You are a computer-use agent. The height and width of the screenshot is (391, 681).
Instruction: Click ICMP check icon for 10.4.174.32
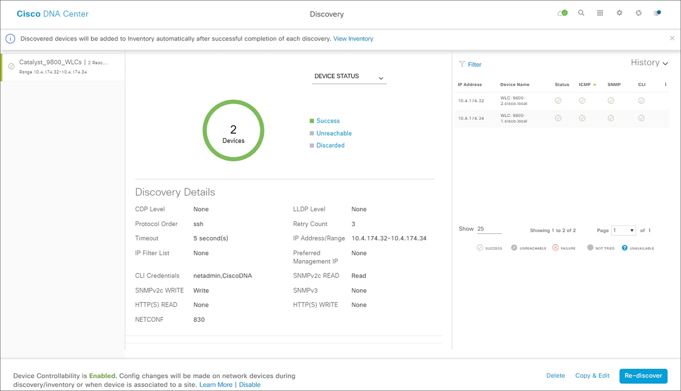pyautogui.click(x=582, y=101)
